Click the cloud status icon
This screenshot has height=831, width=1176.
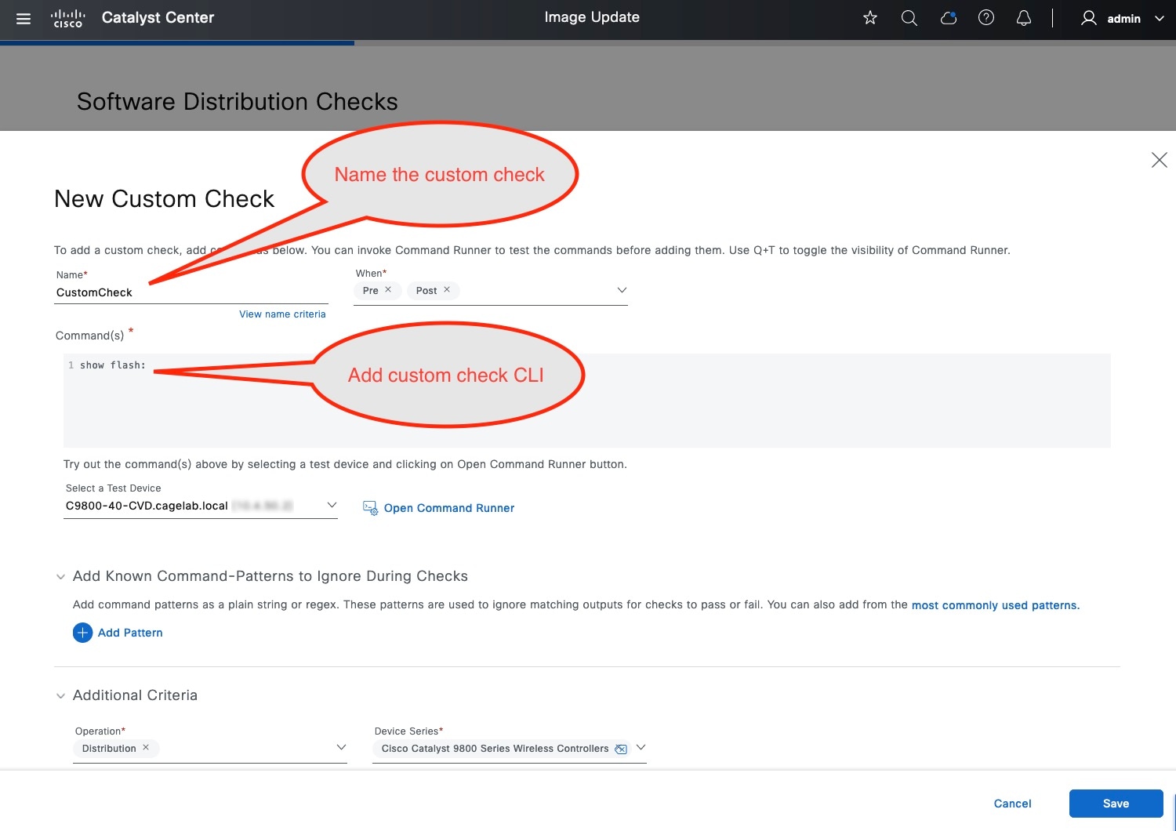(949, 18)
